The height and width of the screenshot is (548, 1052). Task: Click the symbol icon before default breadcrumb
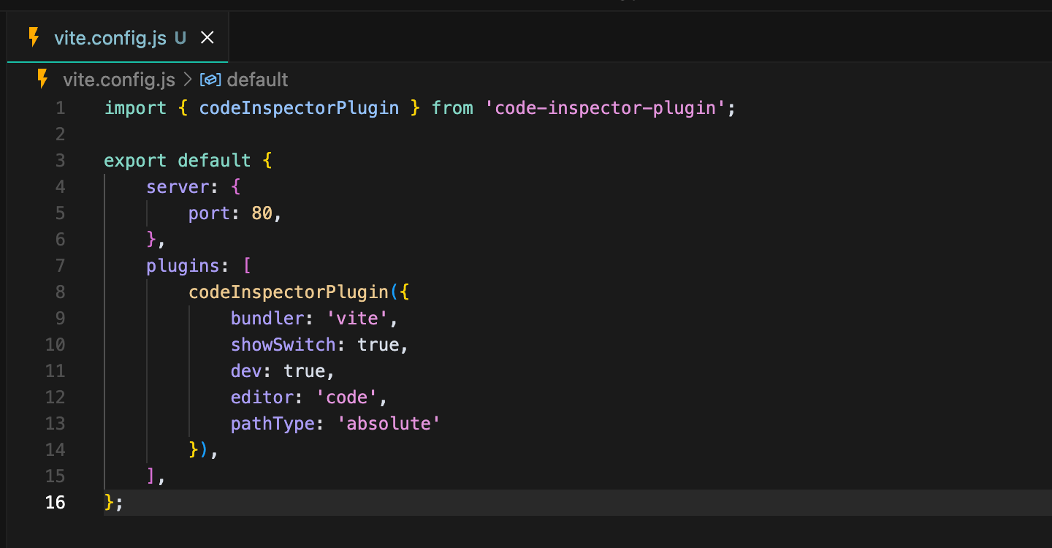pos(210,79)
